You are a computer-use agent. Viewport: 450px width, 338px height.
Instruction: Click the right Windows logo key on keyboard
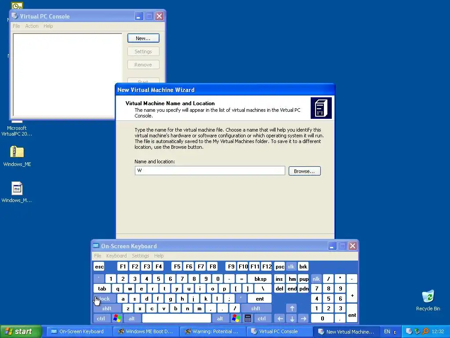tap(236, 319)
